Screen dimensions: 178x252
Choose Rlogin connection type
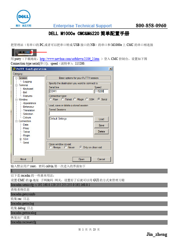(79, 99)
